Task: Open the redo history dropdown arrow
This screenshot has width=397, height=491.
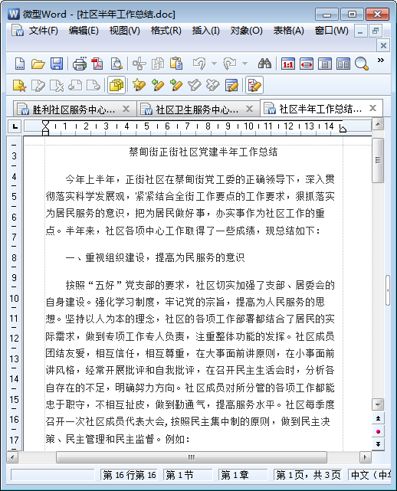Action: coord(244,64)
